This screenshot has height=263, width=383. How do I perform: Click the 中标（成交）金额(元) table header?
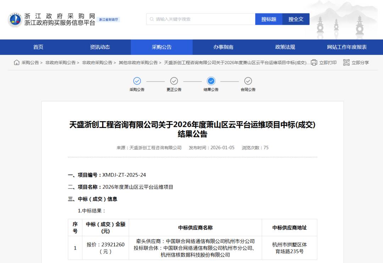pos(106,228)
